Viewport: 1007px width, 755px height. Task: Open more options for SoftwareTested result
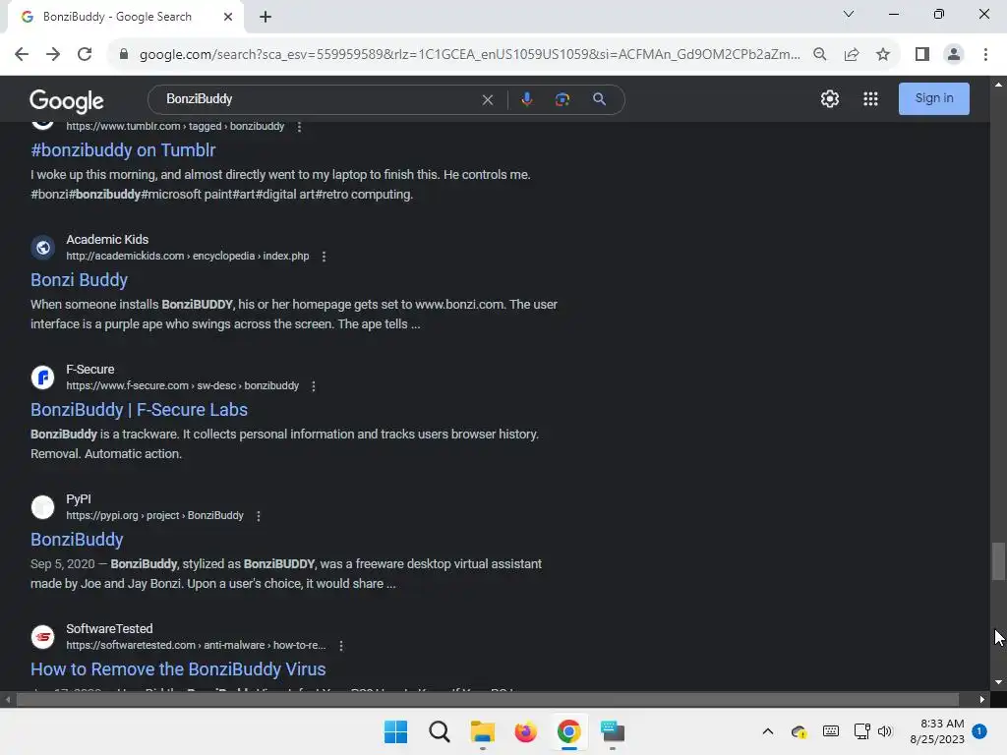[x=341, y=645]
